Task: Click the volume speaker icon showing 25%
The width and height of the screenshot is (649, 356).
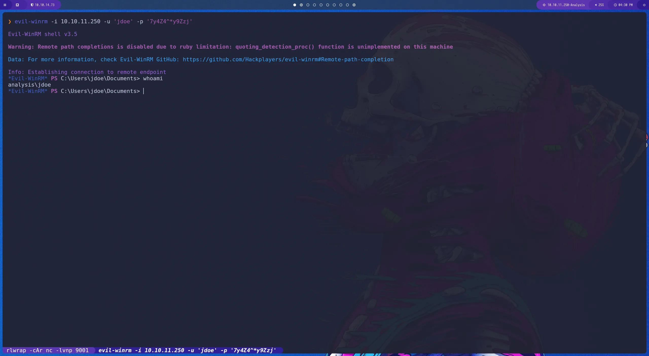Action: pos(596,5)
